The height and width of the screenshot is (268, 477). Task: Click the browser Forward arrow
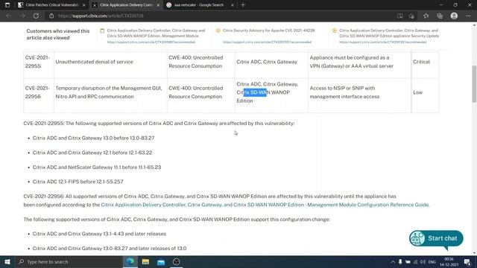(22, 16)
